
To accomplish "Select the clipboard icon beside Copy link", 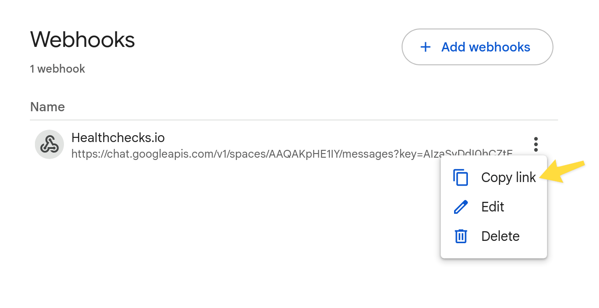I will (x=461, y=177).
